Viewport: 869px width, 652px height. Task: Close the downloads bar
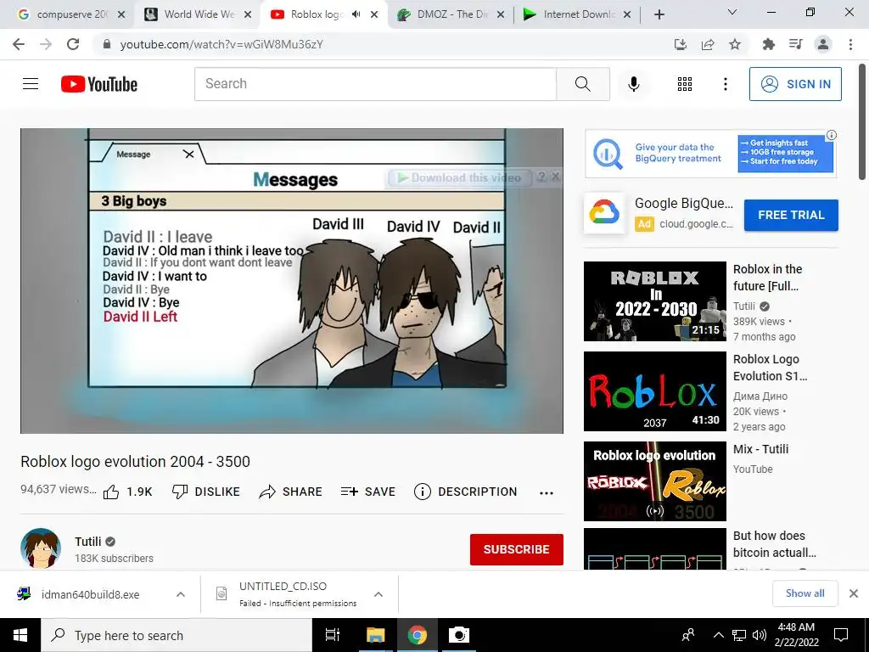tap(854, 593)
